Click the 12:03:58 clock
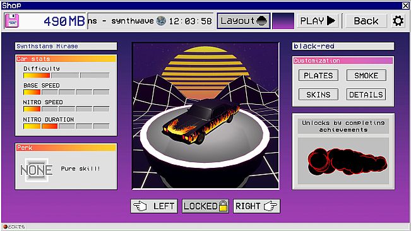This screenshot has width=411, height=231. (190, 21)
